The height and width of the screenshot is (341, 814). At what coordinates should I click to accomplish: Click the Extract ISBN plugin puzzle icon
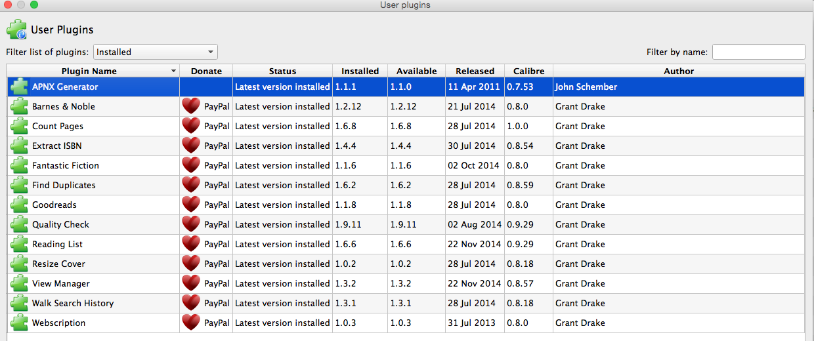pos(20,146)
